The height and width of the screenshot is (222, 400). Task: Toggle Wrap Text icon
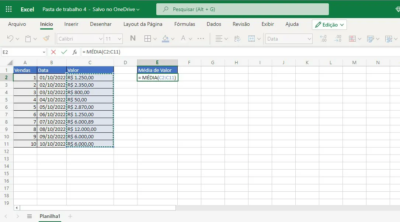[x=237, y=38]
